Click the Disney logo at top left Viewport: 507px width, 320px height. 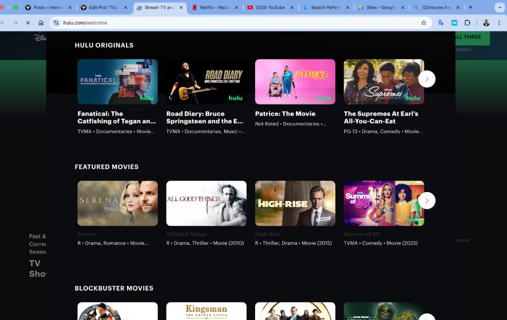click(x=40, y=37)
